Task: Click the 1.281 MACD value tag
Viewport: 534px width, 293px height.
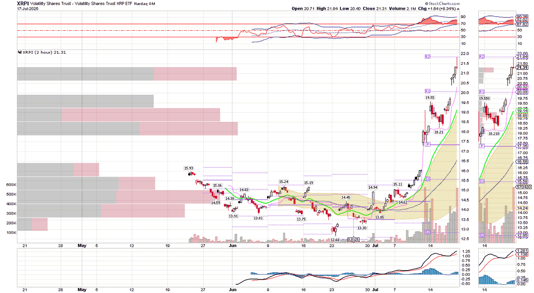Action: tap(522, 251)
